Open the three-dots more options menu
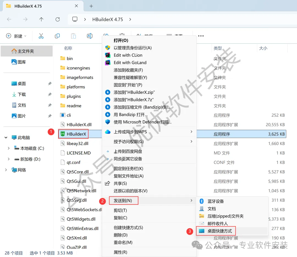 201,36
